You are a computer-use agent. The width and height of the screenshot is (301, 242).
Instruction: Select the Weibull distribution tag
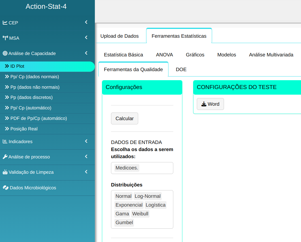point(140,214)
